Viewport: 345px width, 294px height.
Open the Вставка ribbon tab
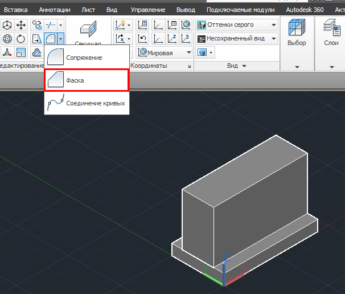point(16,10)
